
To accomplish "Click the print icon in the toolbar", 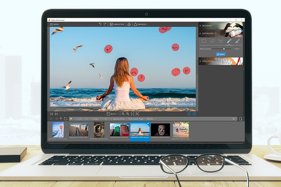I will click(x=129, y=24).
